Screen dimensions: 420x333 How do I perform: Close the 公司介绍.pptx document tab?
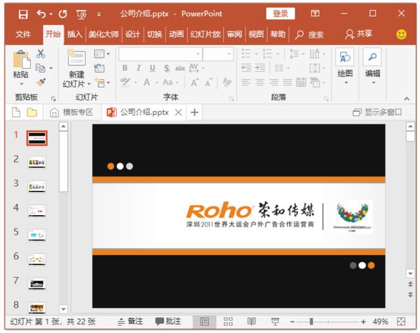coord(178,112)
